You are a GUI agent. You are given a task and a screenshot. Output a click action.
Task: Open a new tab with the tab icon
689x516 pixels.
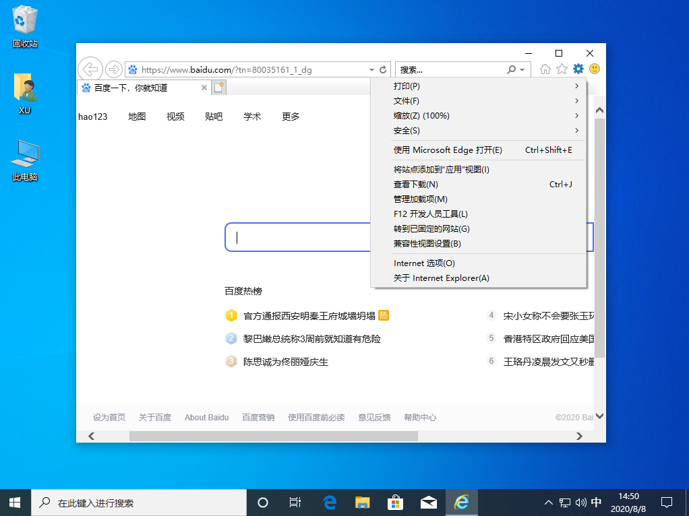point(218,88)
